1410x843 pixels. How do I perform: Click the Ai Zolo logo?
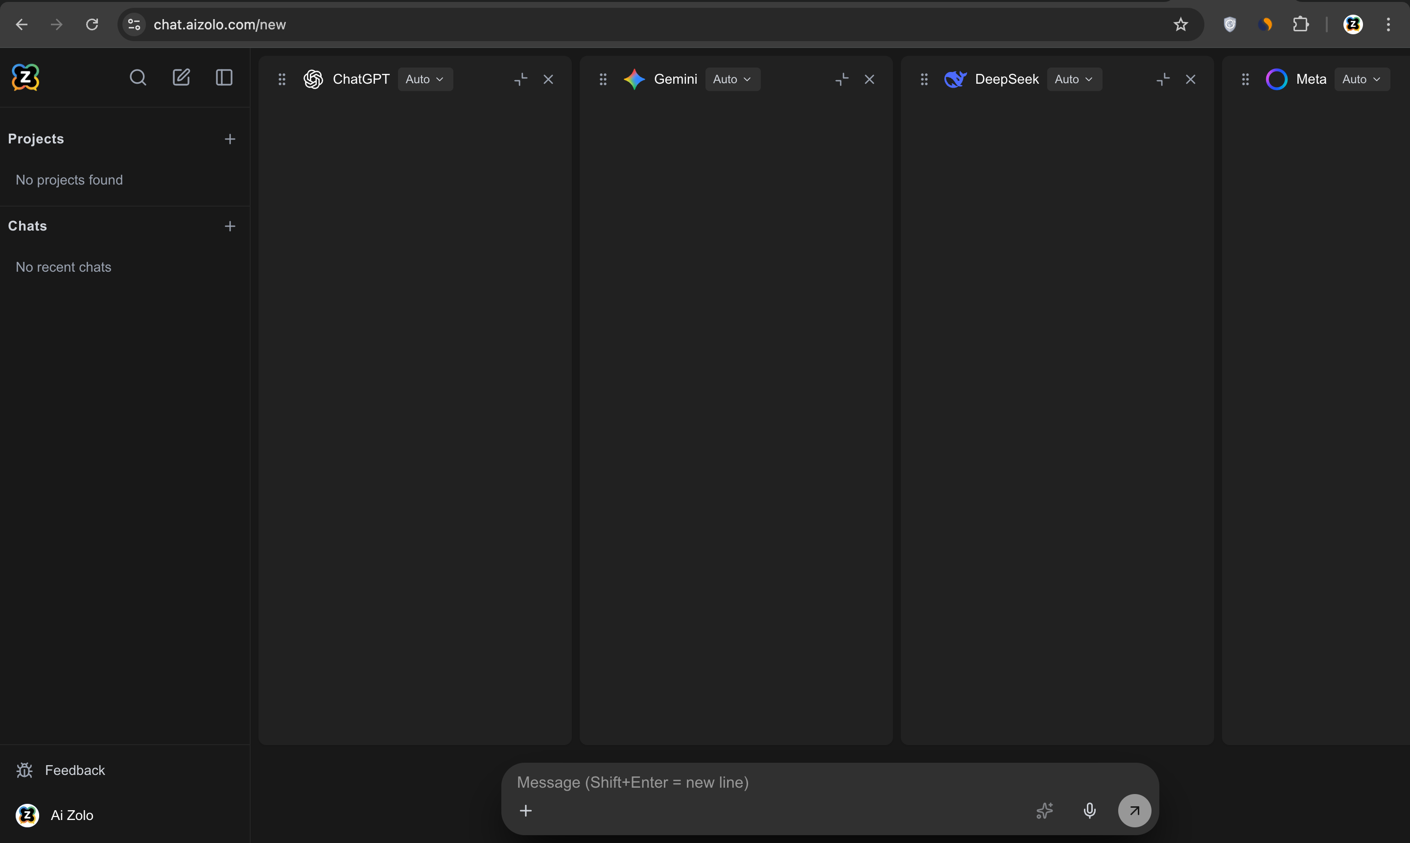coord(25,77)
